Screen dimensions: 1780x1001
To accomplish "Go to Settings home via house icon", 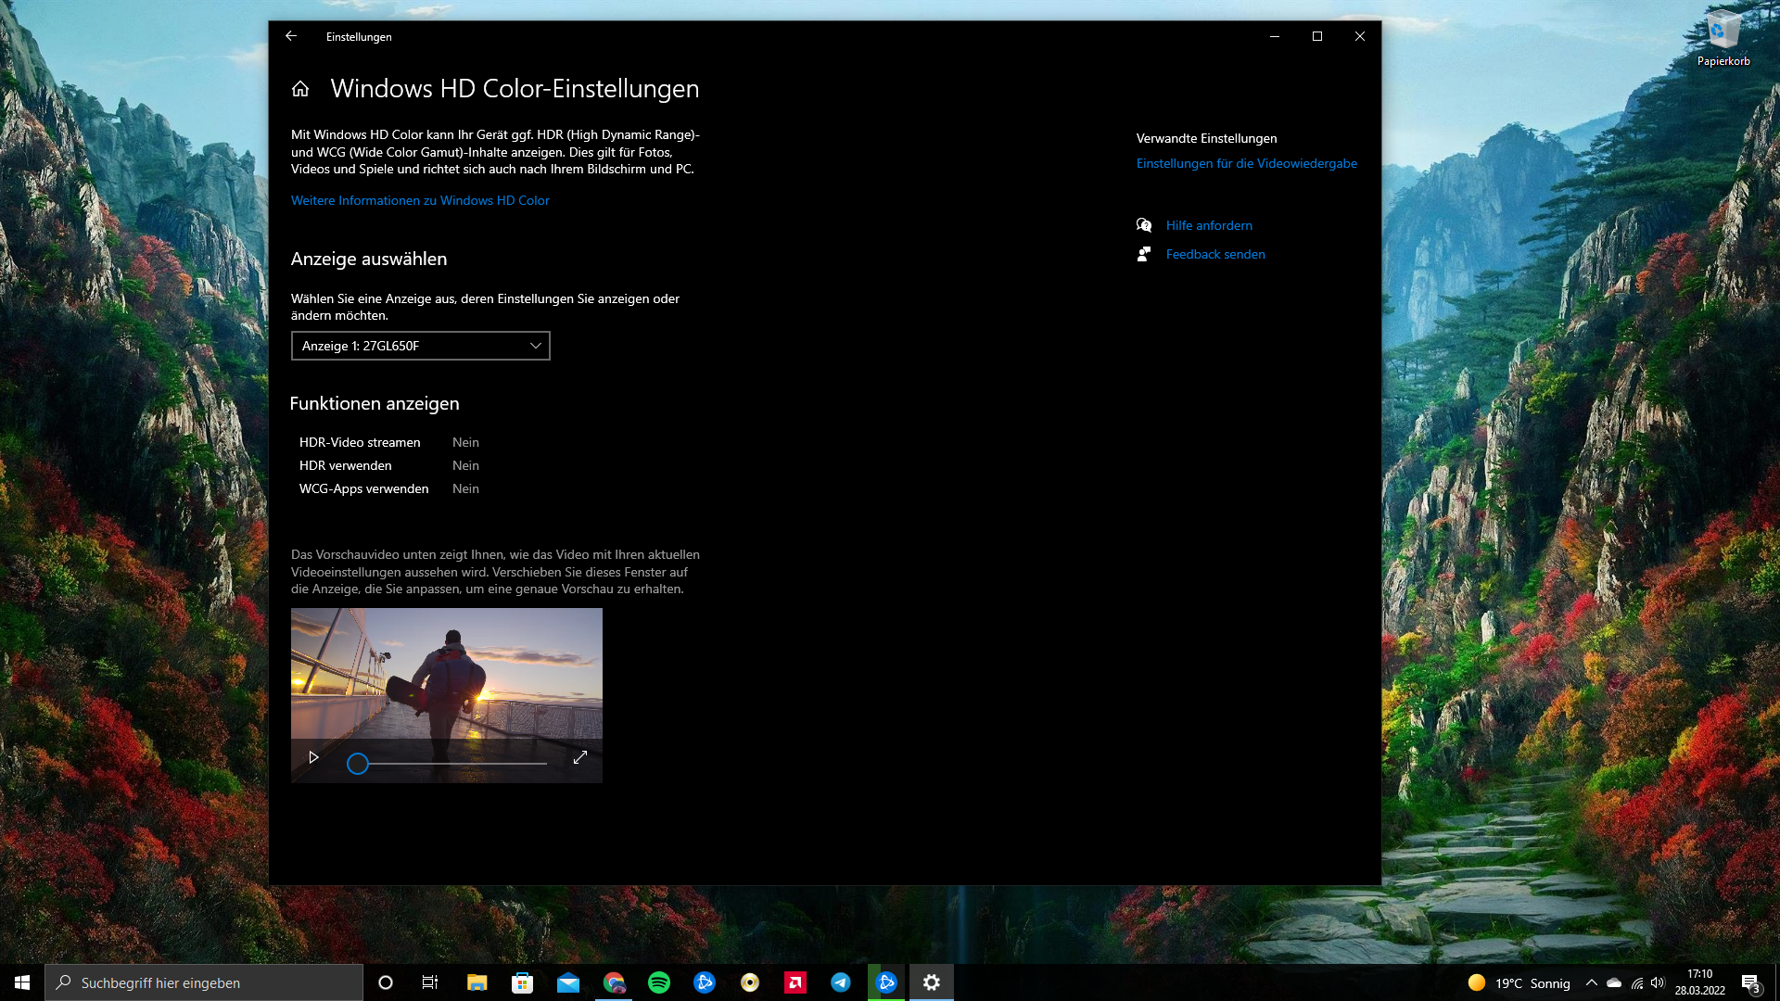I will (x=300, y=89).
